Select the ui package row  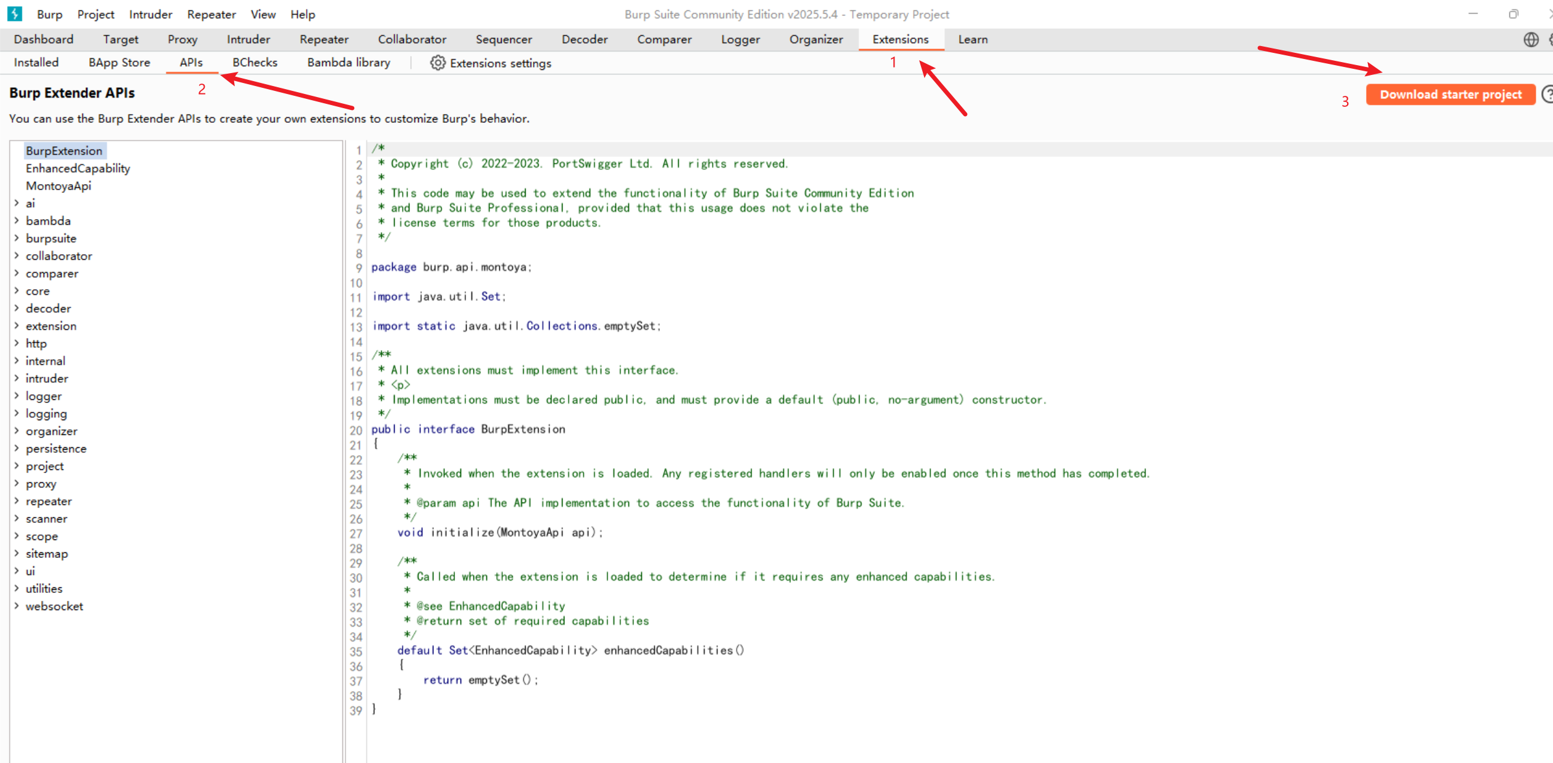(30, 571)
